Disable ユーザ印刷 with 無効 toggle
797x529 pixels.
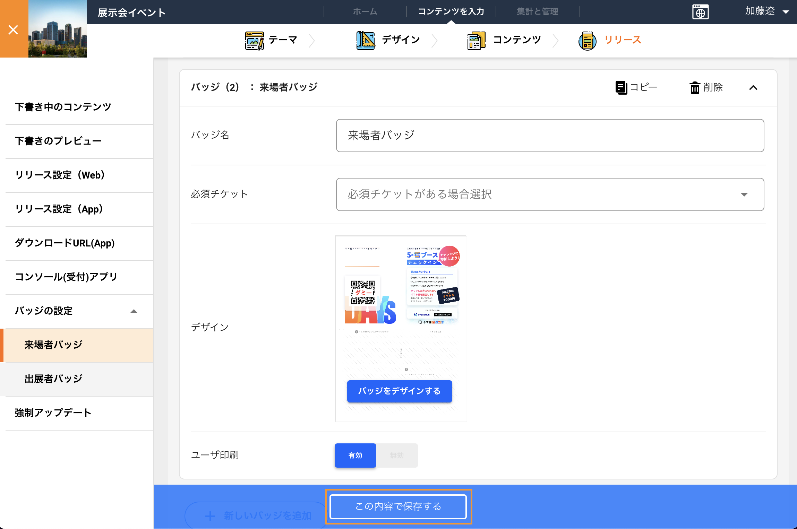[397, 455]
